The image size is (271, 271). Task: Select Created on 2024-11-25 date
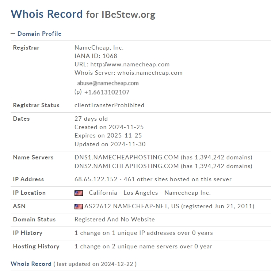pos(109,127)
